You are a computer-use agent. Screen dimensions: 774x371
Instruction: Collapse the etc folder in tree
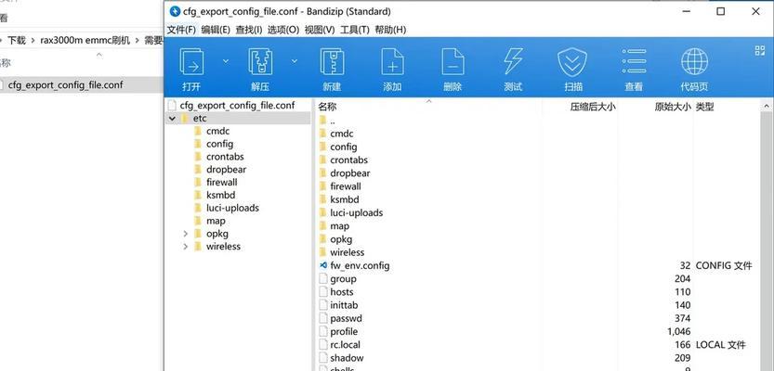(172, 119)
